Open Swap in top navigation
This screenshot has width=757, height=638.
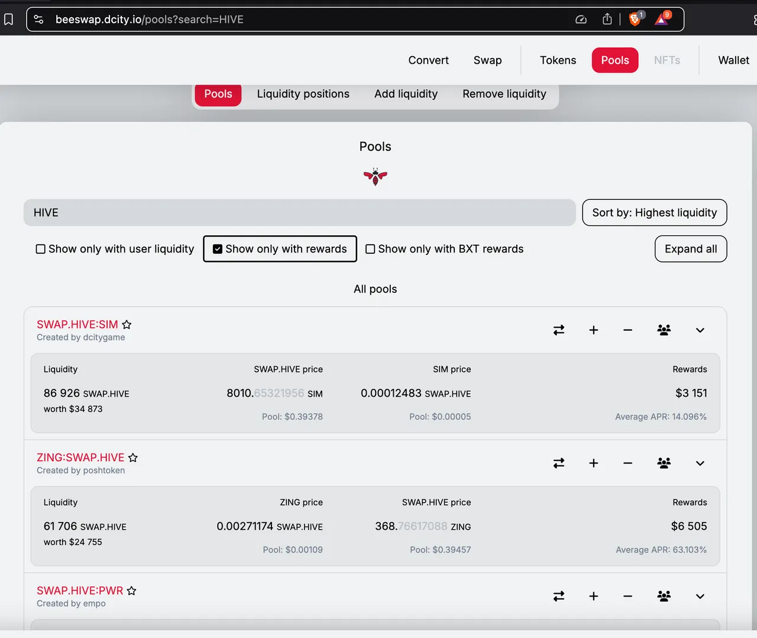click(488, 60)
